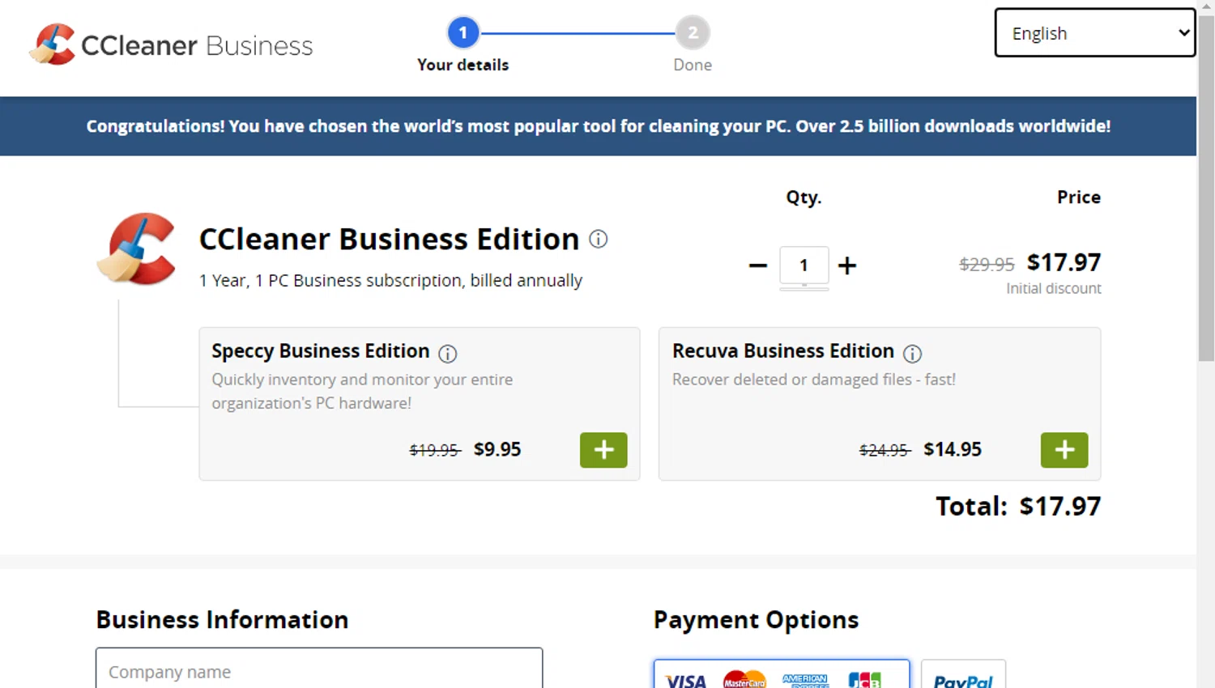This screenshot has width=1215, height=688.
Task: Click the Business Information heading
Action: pyautogui.click(x=222, y=620)
